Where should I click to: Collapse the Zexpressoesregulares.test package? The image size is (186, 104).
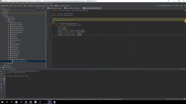point(8,59)
